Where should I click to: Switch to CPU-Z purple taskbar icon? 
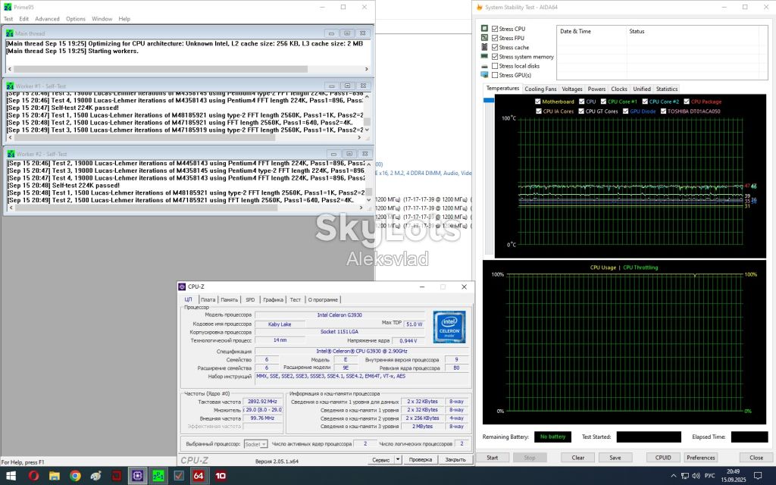(x=137, y=476)
